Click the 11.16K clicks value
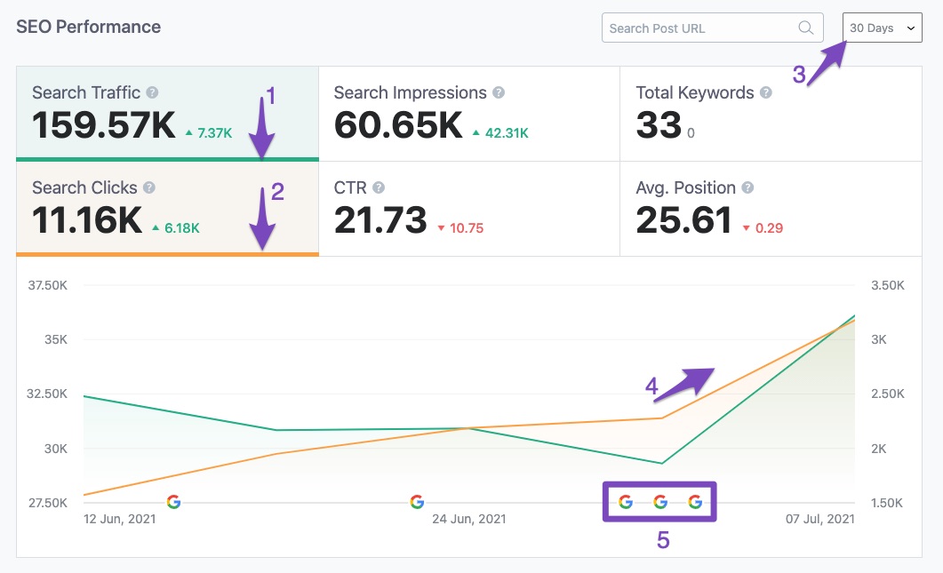 pyautogui.click(x=87, y=220)
